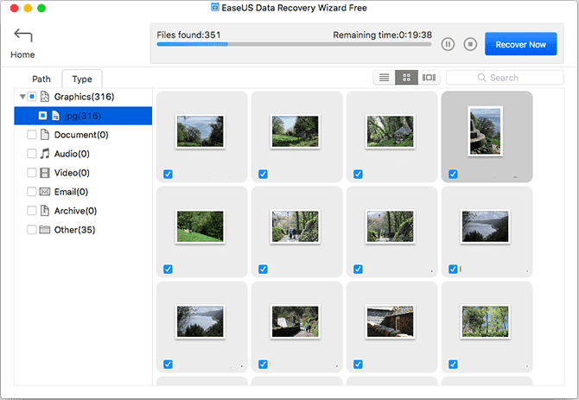
Task: Click the Recover Now button
Action: coord(520,44)
